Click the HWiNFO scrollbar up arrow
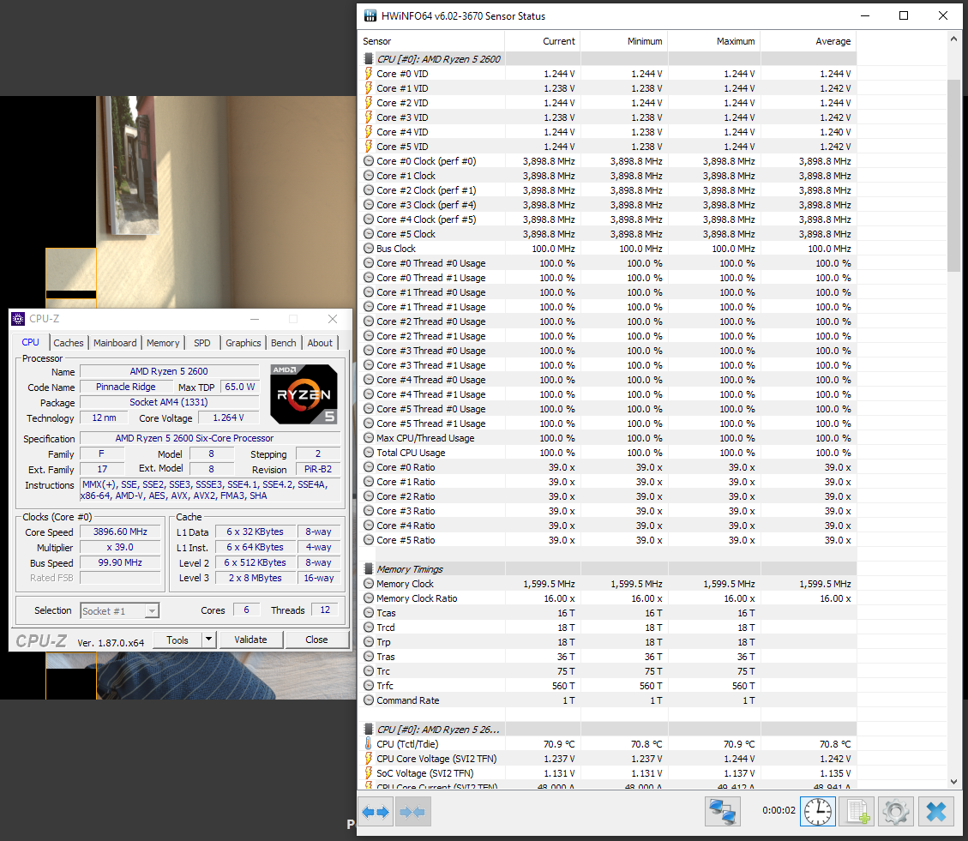The width and height of the screenshot is (968, 841). (953, 39)
